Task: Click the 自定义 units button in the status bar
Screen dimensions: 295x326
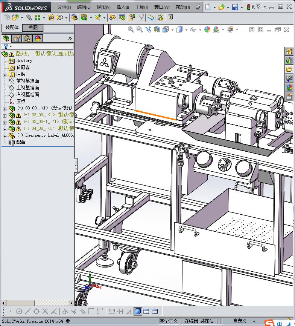Action: click(239, 321)
